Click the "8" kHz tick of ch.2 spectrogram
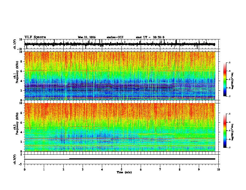 pyautogui.click(x=22, y=113)
